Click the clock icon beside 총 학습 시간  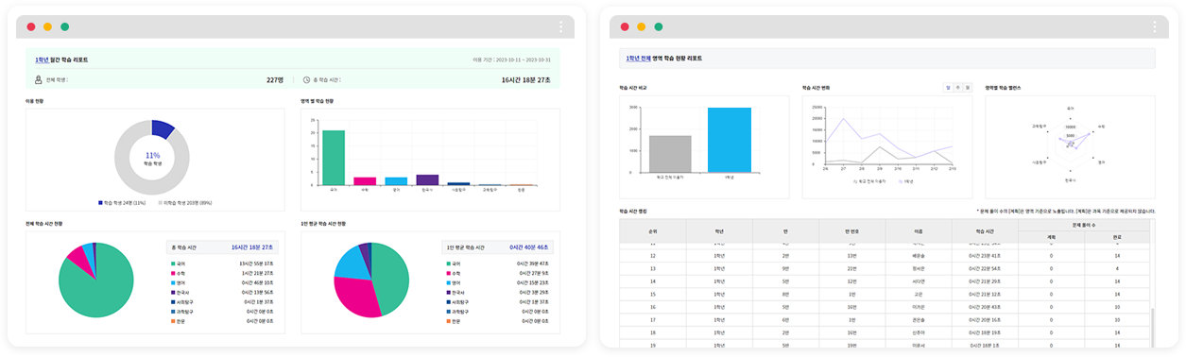click(x=306, y=79)
